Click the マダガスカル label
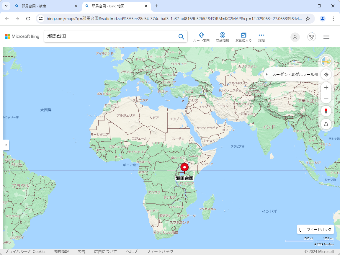340x255 pixels. 207,209
